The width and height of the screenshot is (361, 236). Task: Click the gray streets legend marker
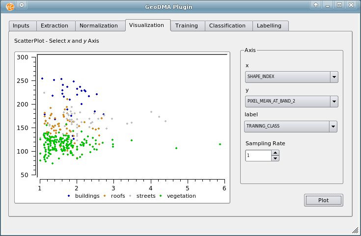pos(130,196)
